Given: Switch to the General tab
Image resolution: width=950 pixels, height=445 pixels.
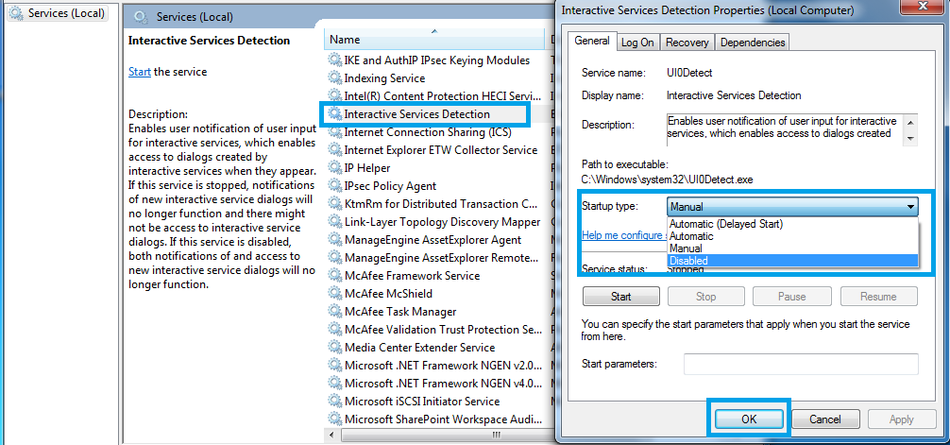Looking at the screenshot, I should coord(592,42).
